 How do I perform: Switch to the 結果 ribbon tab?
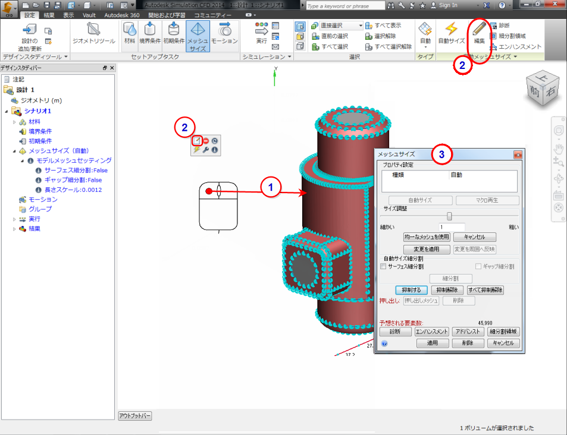pos(49,15)
